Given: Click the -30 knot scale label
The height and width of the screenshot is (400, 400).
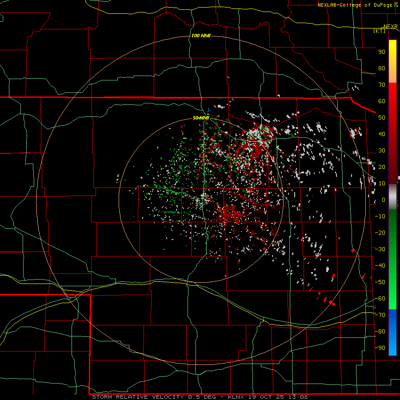Looking at the screenshot, I should coord(380,249).
